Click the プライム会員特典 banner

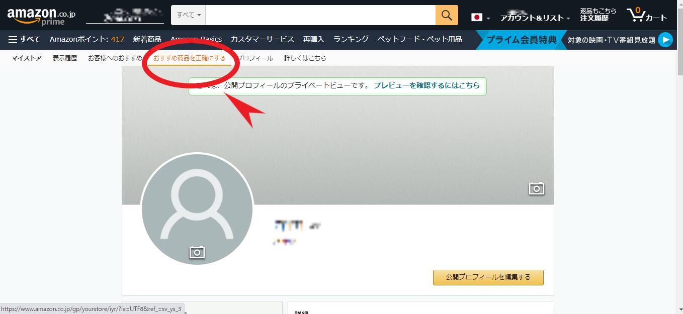[521, 40]
